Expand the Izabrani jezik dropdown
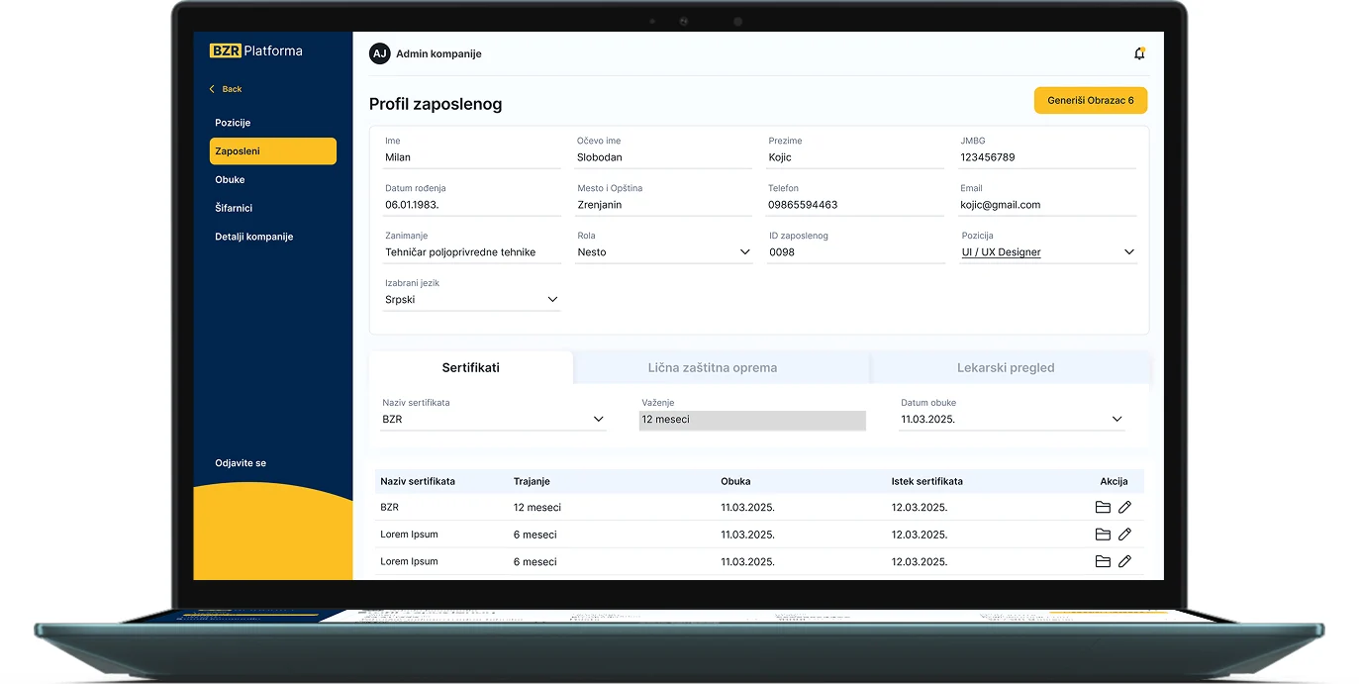 pos(552,300)
